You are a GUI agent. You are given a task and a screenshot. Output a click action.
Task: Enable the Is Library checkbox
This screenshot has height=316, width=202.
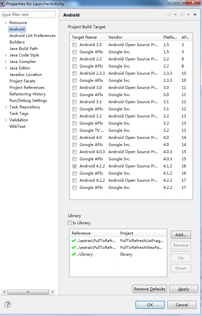69,223
